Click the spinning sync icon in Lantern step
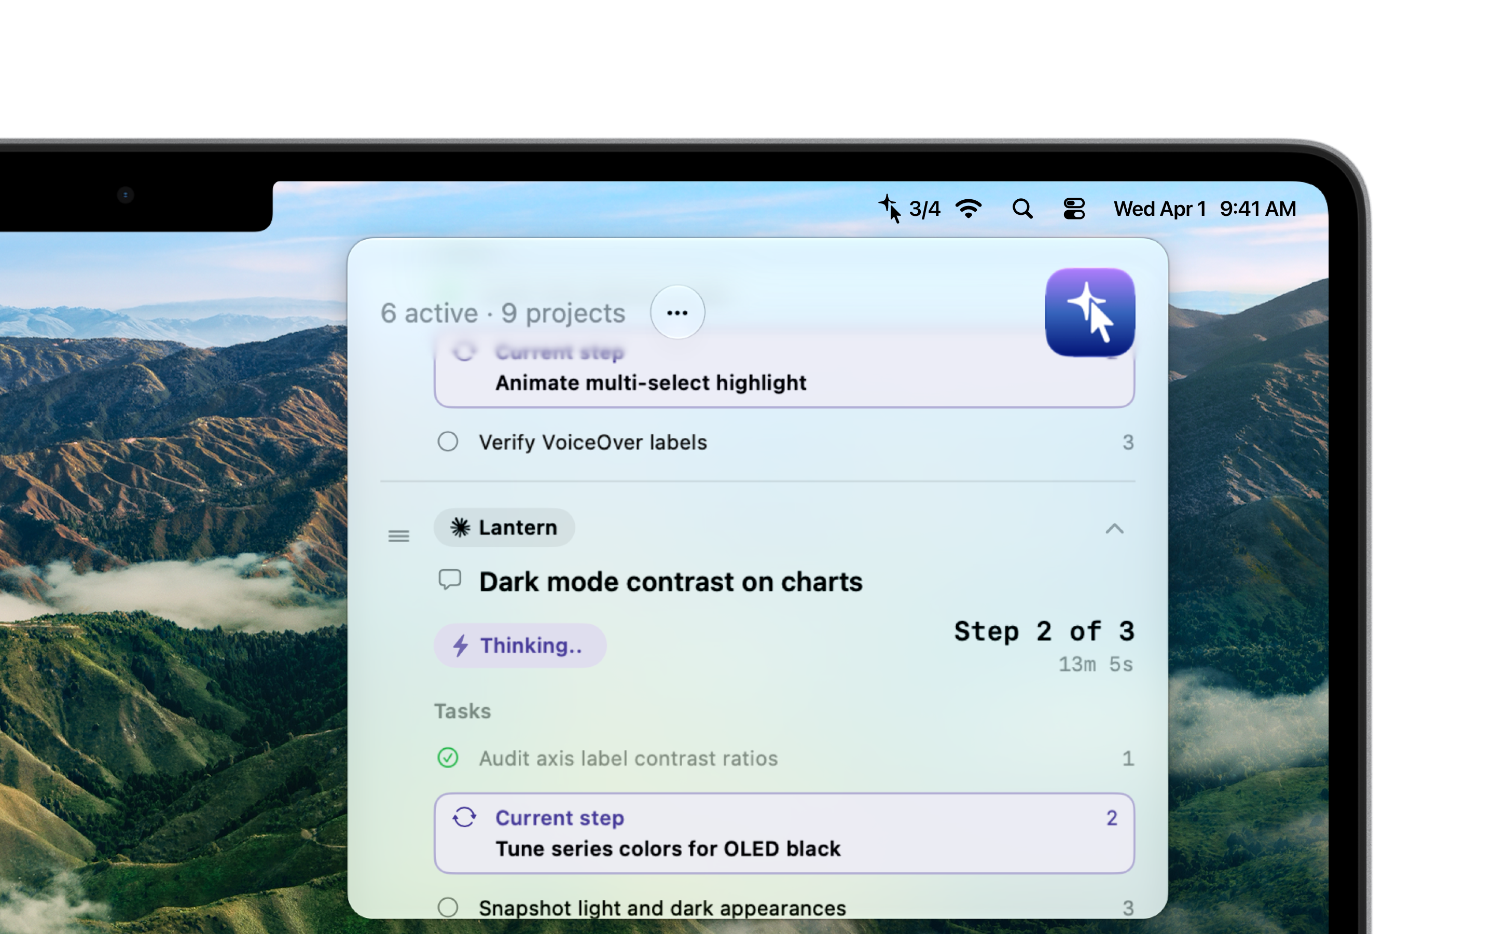Screen dimensions: 1494x934 464,817
